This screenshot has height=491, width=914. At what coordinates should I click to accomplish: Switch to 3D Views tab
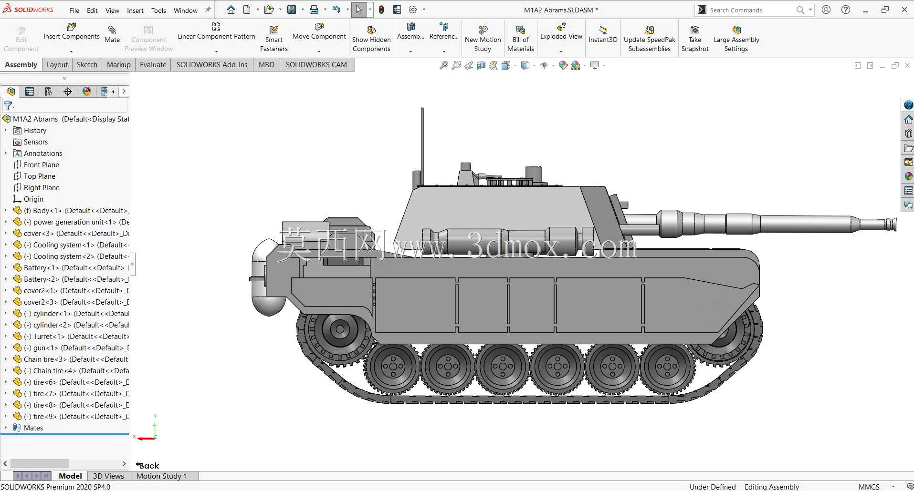point(108,476)
